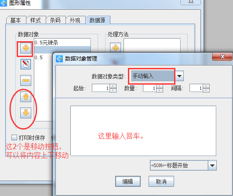This screenshot has width=233, height=196.
Task: Expand the «SOH»-标题开始 dropdown
Action: point(212,165)
